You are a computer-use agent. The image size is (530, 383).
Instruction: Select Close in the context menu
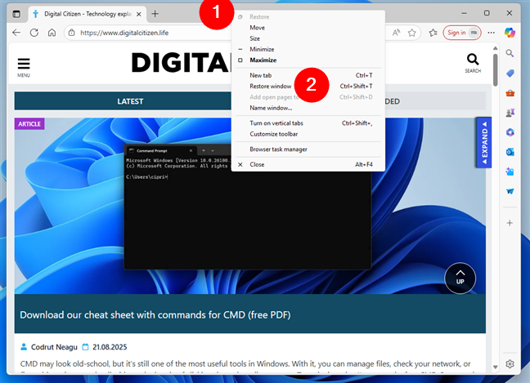308,164
